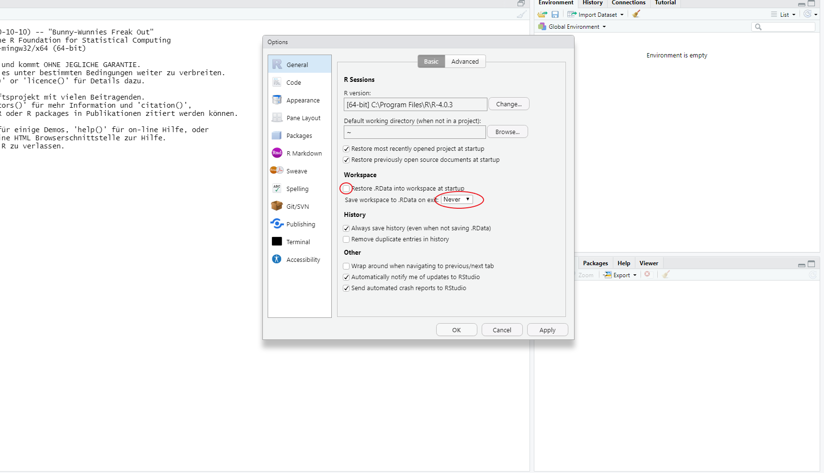This screenshot has height=473, width=824.
Task: Open the Global Environment dropdown
Action: (577, 27)
